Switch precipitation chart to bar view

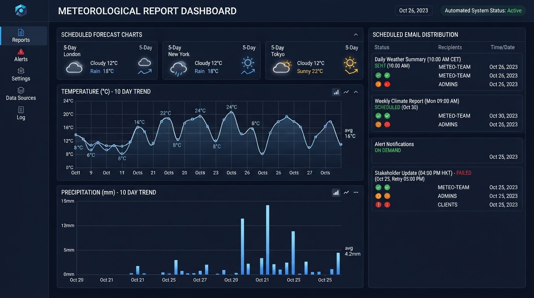(336, 192)
